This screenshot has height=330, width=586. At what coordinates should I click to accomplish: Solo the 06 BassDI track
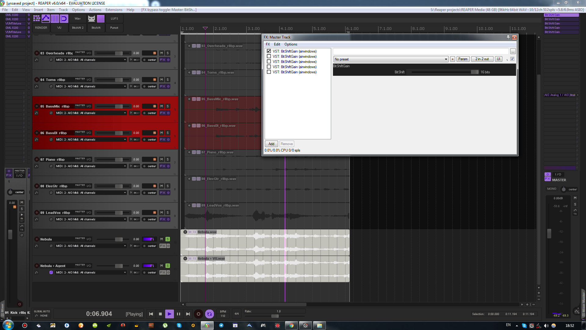click(x=168, y=133)
